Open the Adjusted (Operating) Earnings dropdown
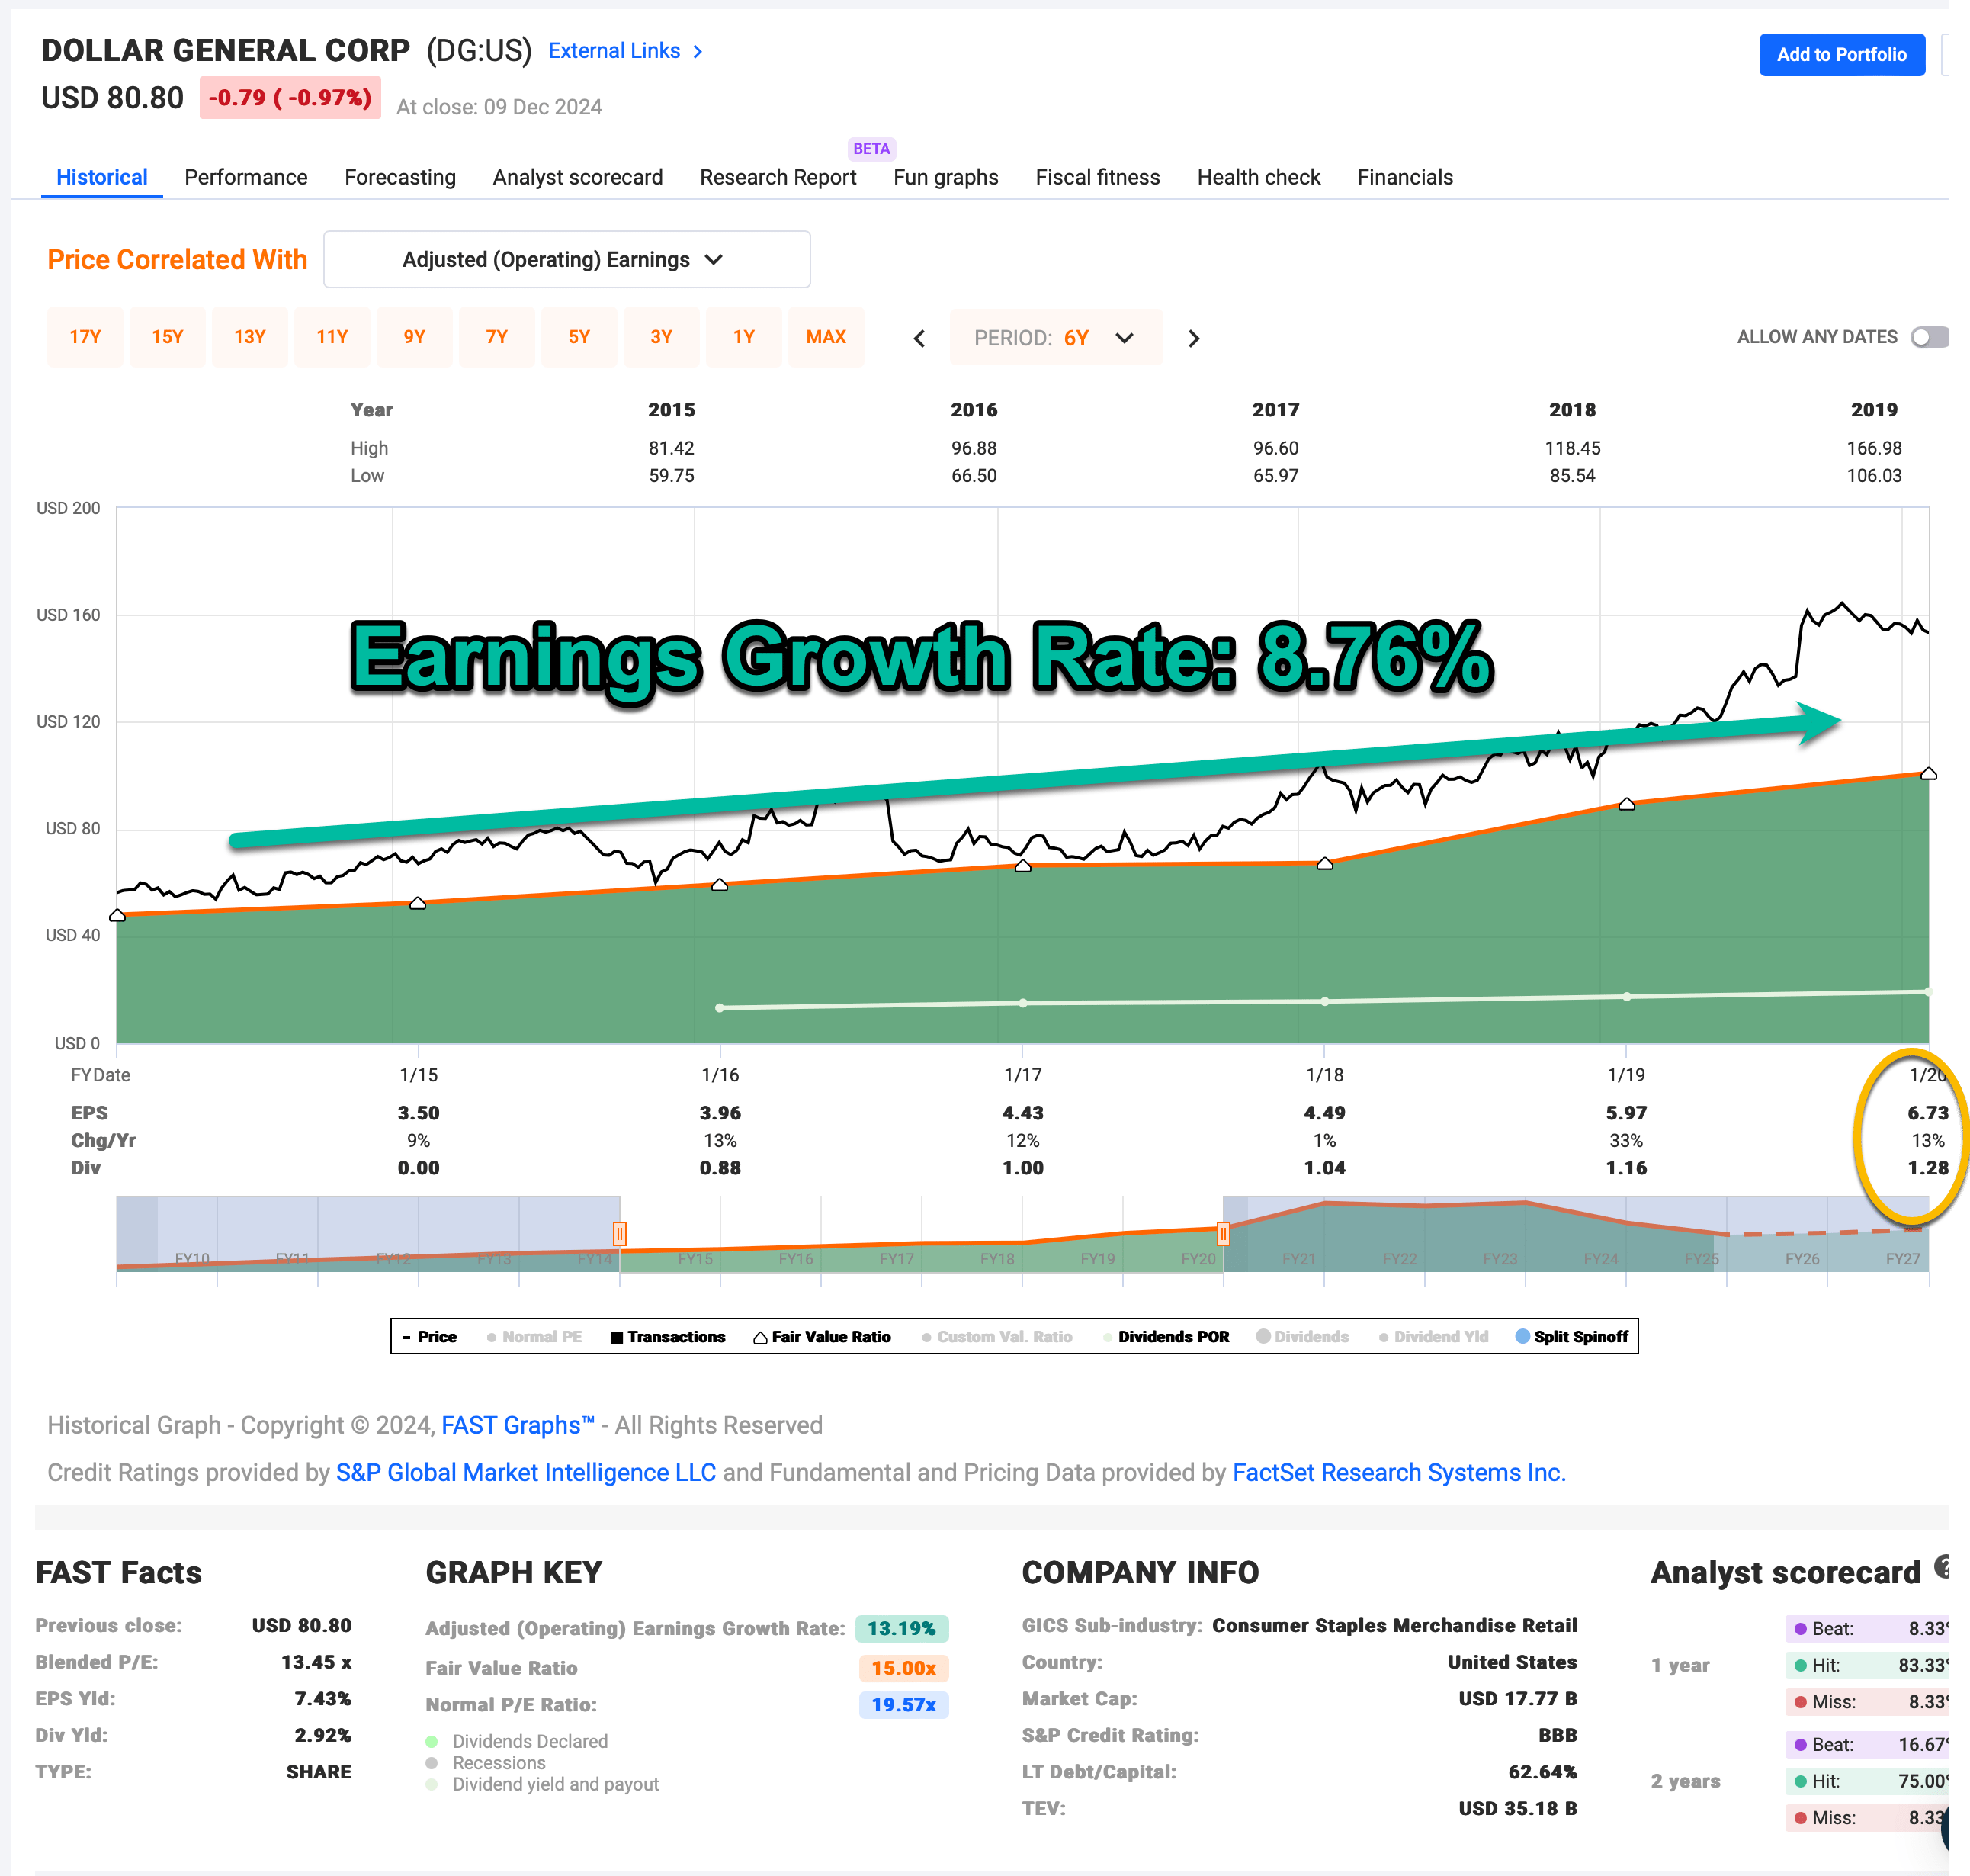 [566, 260]
